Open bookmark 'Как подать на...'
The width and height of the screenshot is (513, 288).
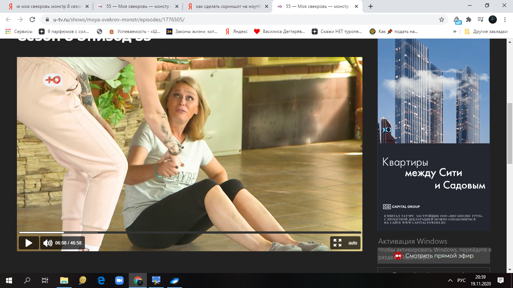[394, 31]
